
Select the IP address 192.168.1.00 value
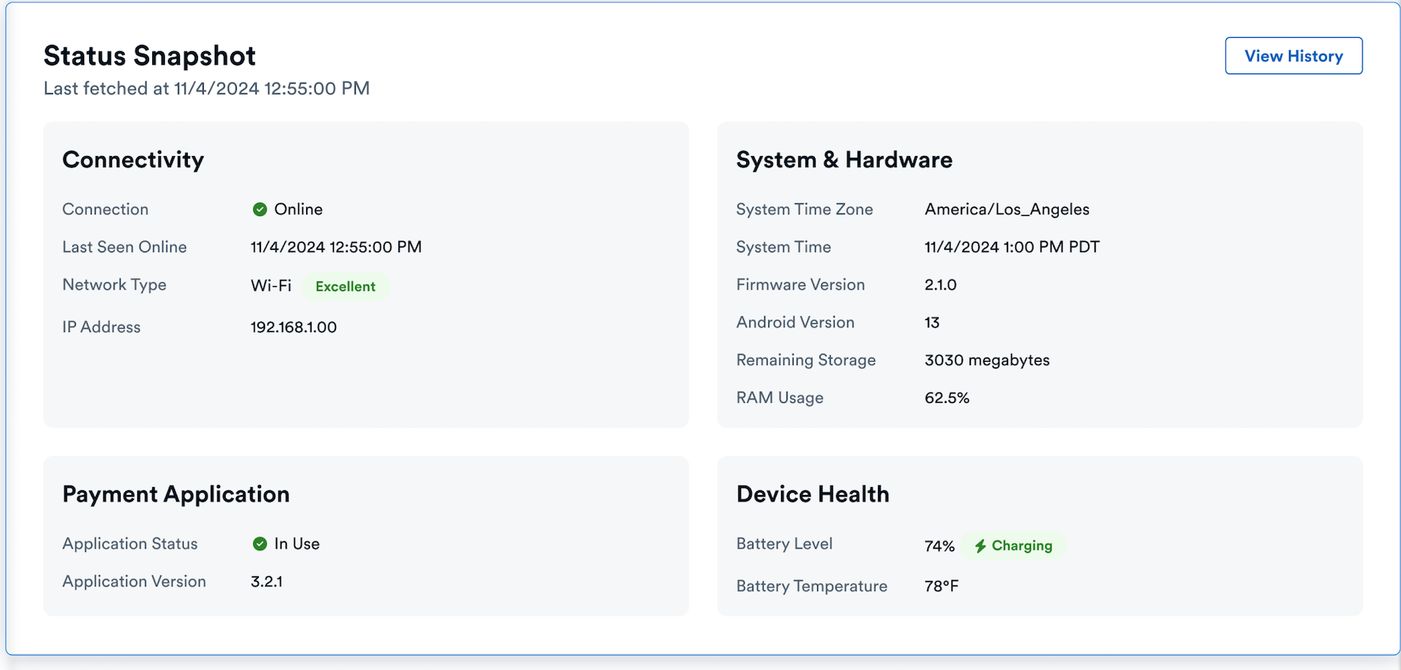tap(293, 327)
